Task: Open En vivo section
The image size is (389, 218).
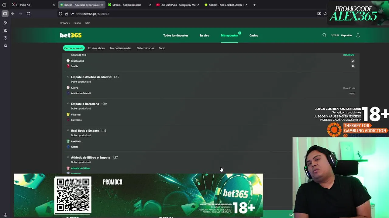Action: (x=205, y=35)
